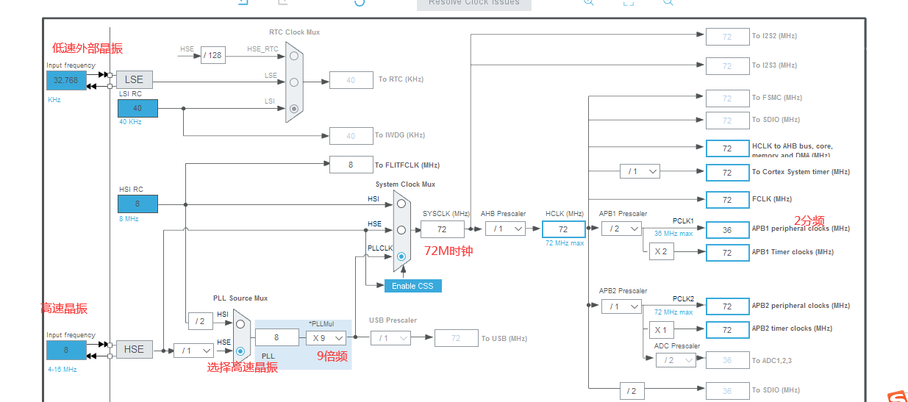Click the zoom in magnifier icon
Viewport: 908px width, 402px height.
589,2
